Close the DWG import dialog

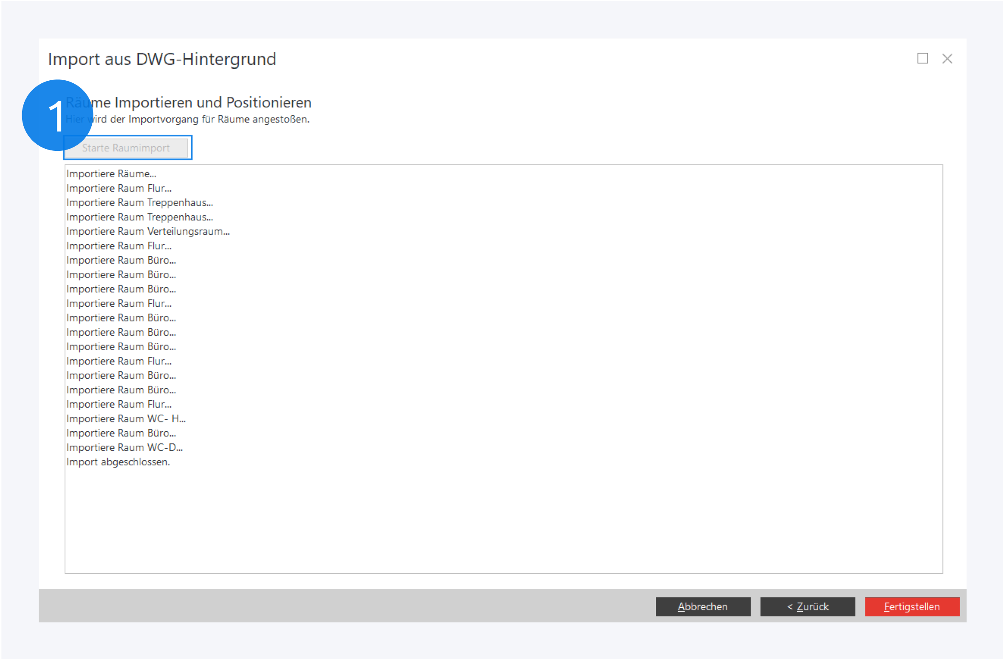(x=947, y=59)
